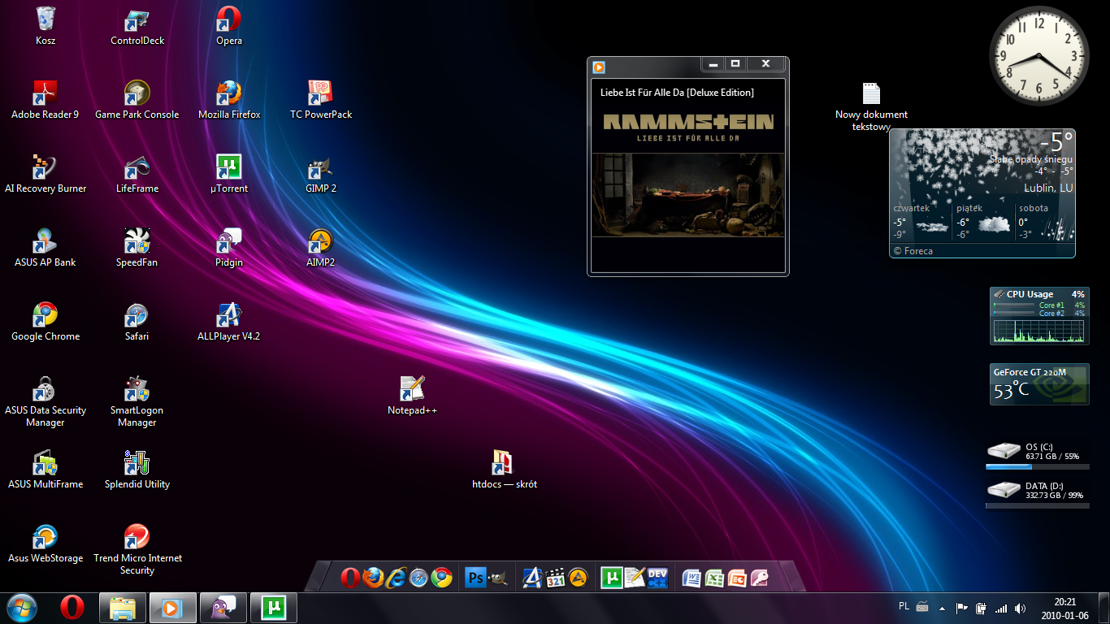
Task: Open Photoshop from the dock
Action: point(475,578)
